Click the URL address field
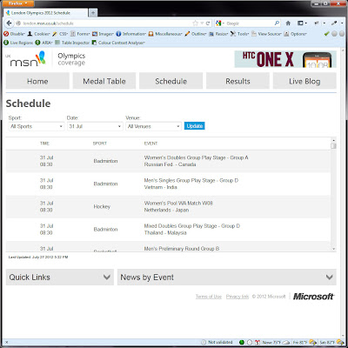The height and width of the screenshot is (348, 348). coord(103,23)
